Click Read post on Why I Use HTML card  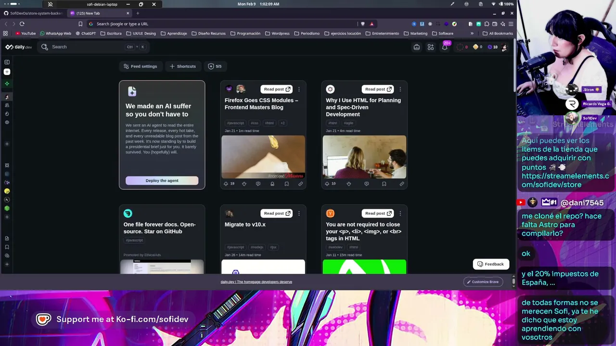[378, 89]
